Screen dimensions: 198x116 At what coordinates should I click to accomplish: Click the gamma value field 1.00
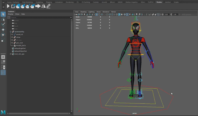click(175, 14)
